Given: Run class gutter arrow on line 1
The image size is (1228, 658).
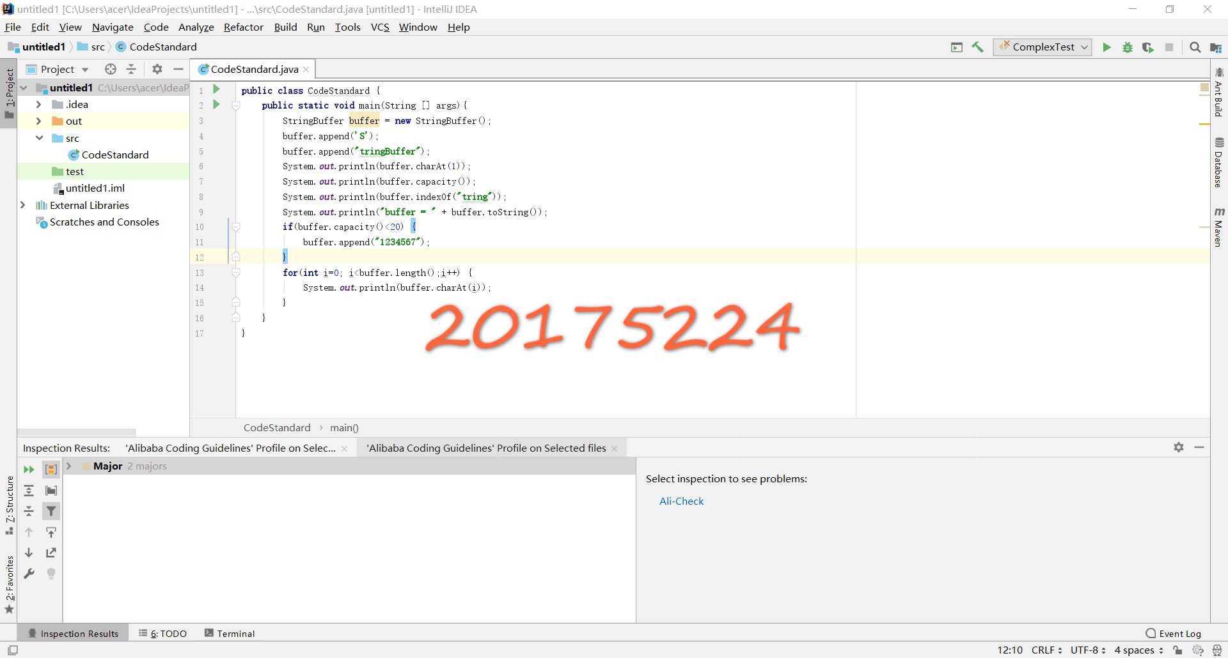Looking at the screenshot, I should [216, 89].
